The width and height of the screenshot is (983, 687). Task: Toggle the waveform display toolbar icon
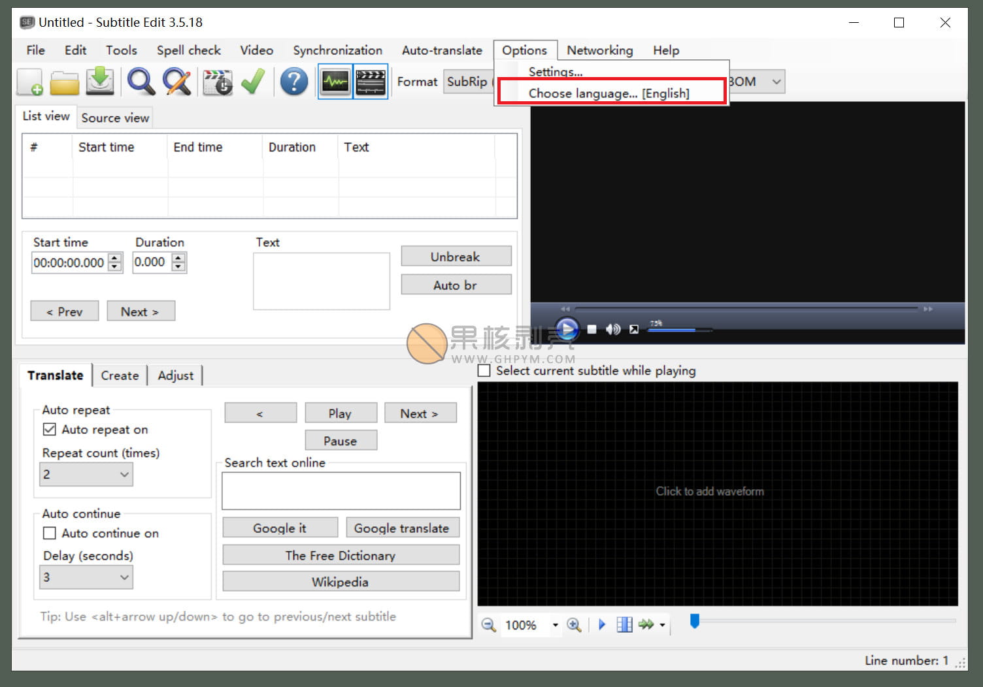point(335,82)
